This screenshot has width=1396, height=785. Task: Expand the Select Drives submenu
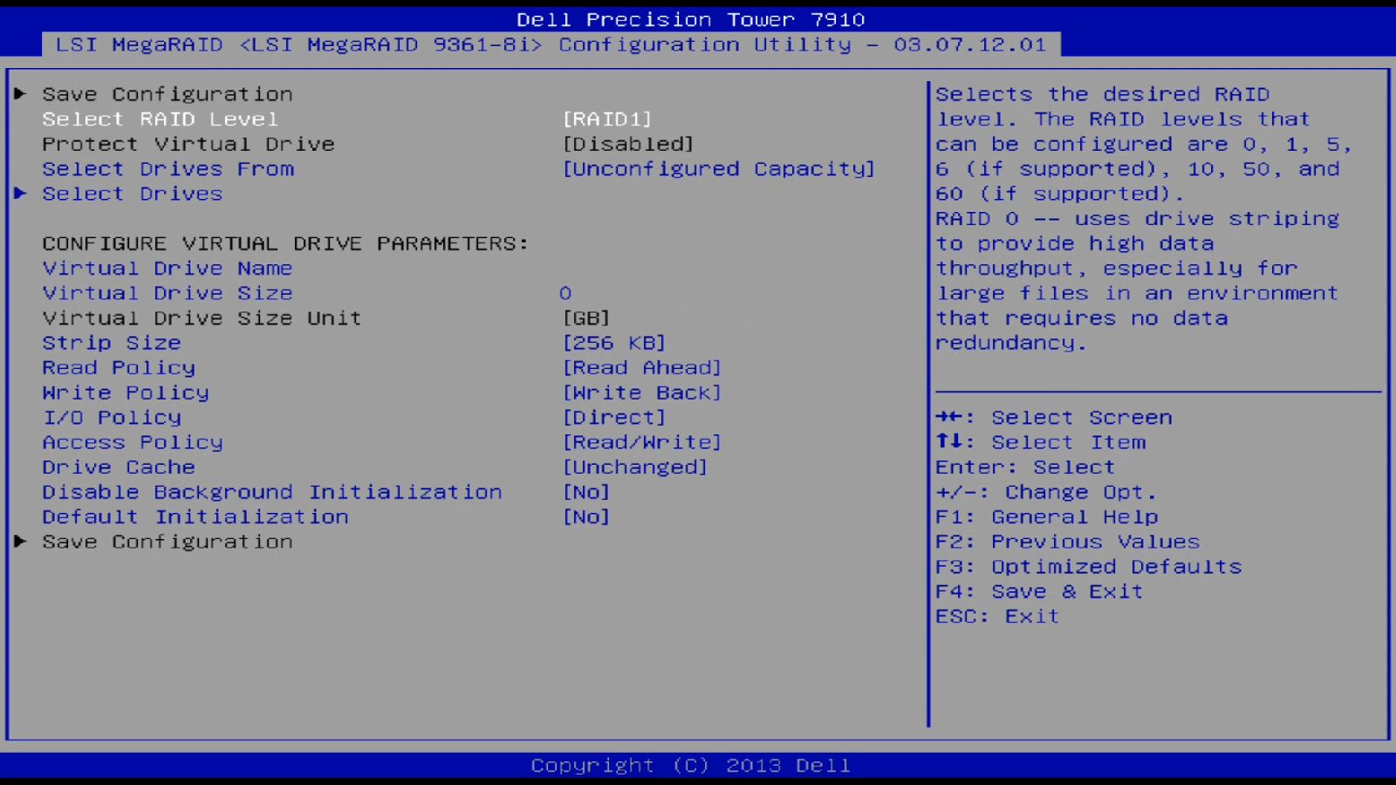[x=131, y=193]
